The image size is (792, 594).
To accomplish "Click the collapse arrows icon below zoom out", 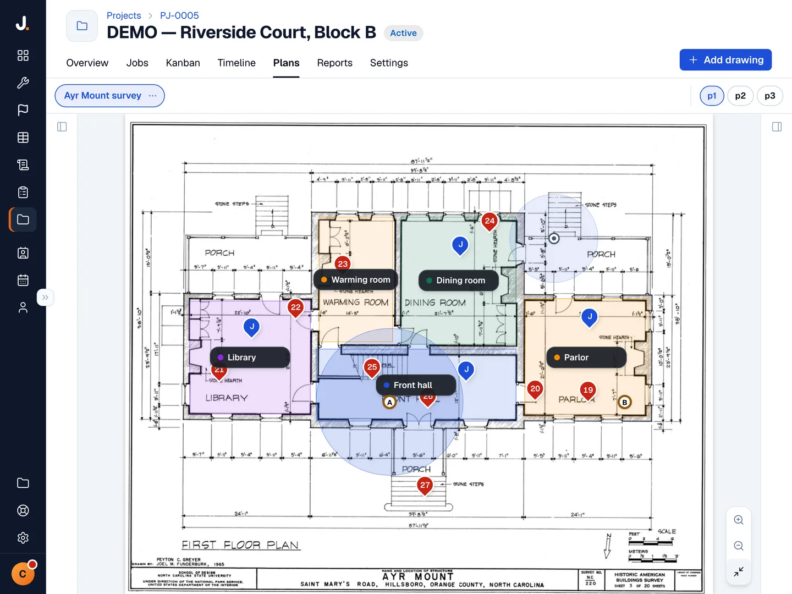I will click(x=739, y=572).
